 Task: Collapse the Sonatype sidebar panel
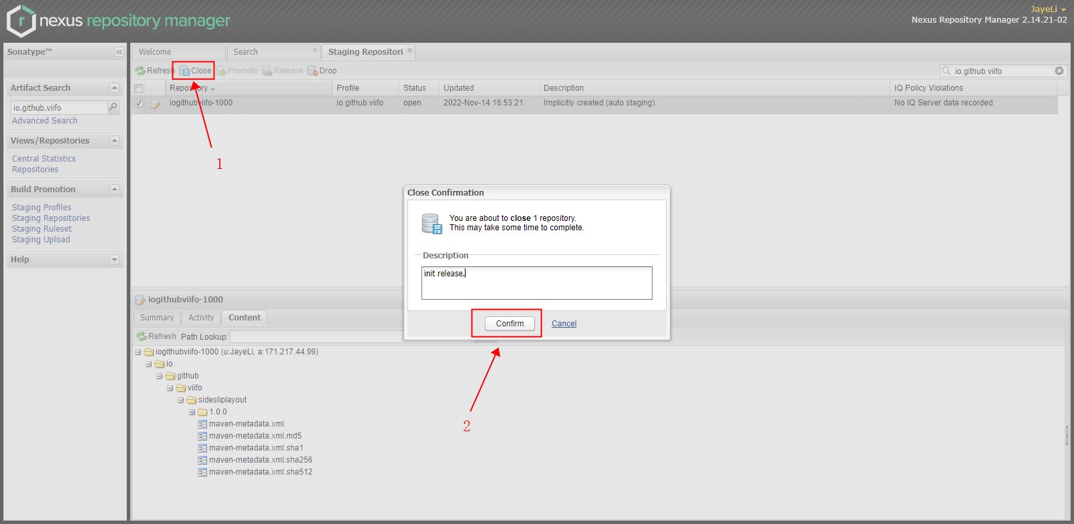tap(119, 52)
